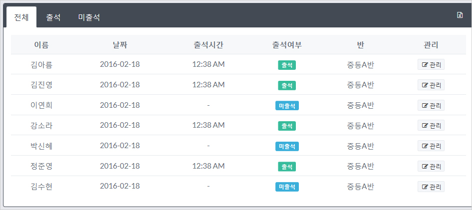This screenshot has width=472, height=210.
Task: Click 관리 button for 김수현
Action: [x=431, y=187]
